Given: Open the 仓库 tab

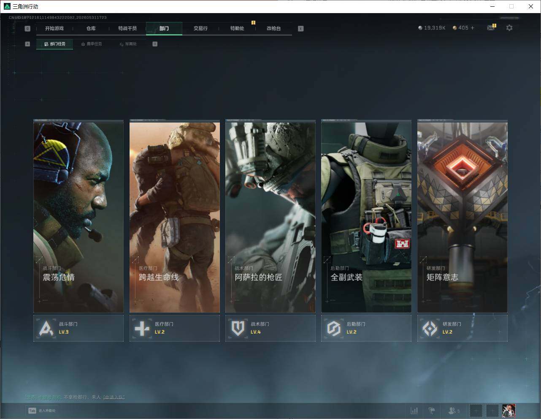Looking at the screenshot, I should pyautogui.click(x=91, y=28).
